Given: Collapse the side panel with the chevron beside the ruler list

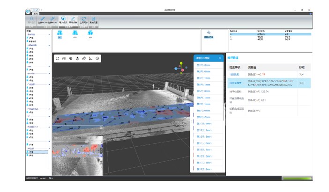Looking at the screenshot, I should pos(191,121).
